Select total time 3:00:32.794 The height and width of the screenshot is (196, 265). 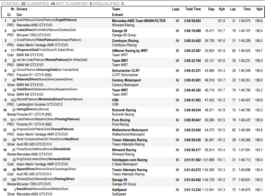pyautogui.click(x=192, y=61)
